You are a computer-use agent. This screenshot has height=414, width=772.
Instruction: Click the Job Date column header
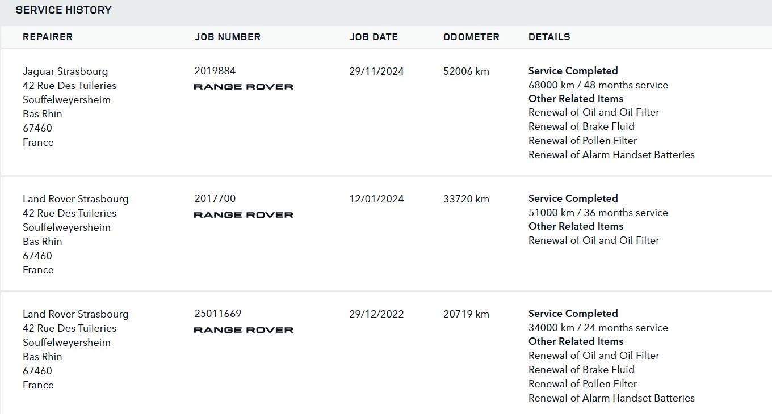tap(374, 37)
